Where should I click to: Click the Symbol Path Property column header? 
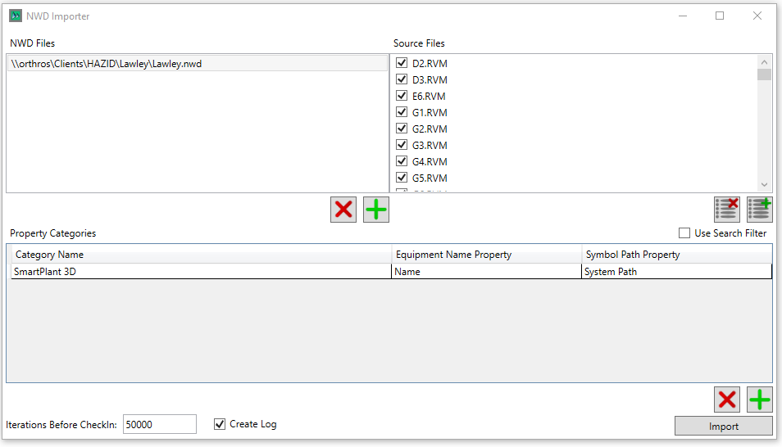pyautogui.click(x=676, y=255)
